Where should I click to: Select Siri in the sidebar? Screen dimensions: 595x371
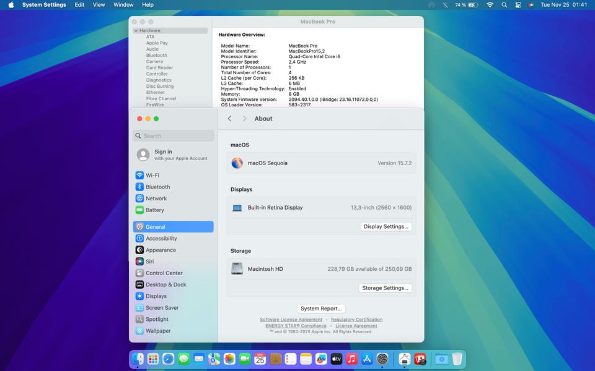(149, 262)
